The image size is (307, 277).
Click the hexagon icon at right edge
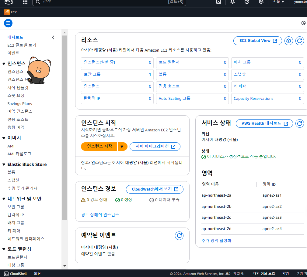[x=303, y=23]
